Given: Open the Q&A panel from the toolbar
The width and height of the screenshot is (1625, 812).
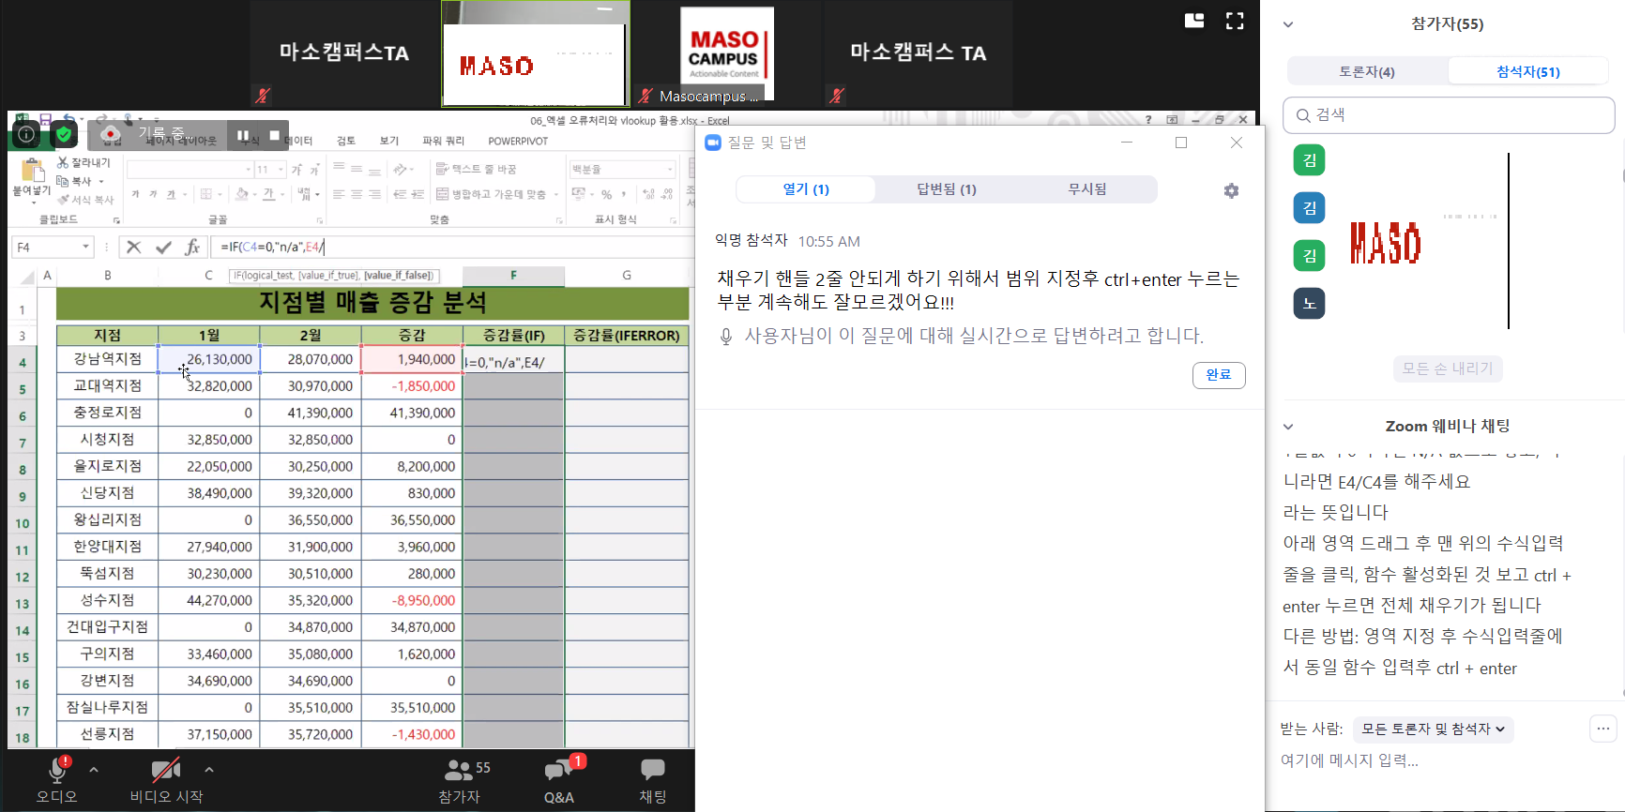Looking at the screenshot, I should click(559, 771).
